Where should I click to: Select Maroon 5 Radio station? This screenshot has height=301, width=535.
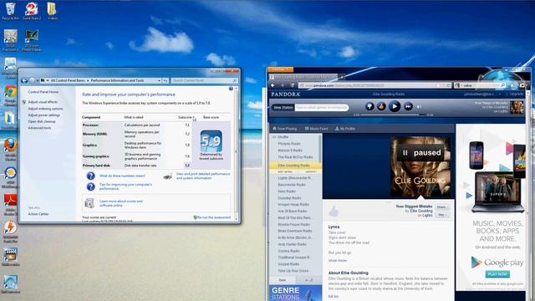point(290,150)
